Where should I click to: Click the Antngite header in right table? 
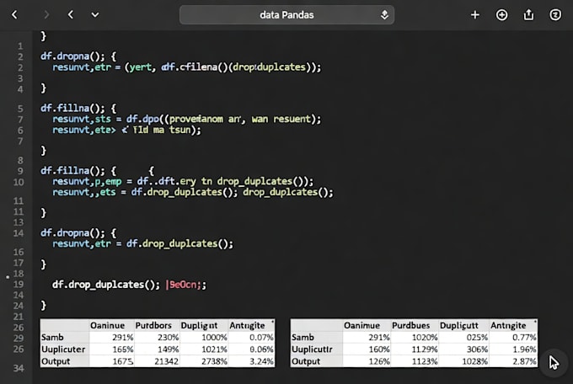click(x=508, y=325)
